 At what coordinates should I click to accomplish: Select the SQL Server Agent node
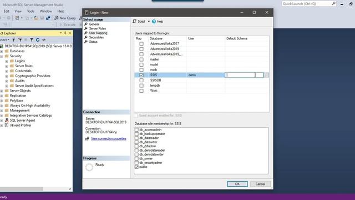pyautogui.click(x=22, y=121)
